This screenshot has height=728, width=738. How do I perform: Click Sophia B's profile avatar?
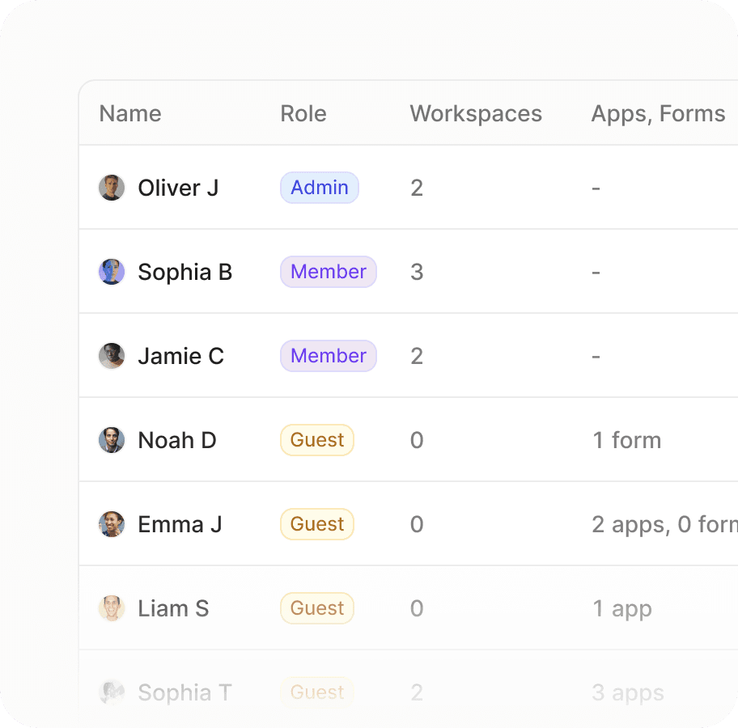click(112, 272)
